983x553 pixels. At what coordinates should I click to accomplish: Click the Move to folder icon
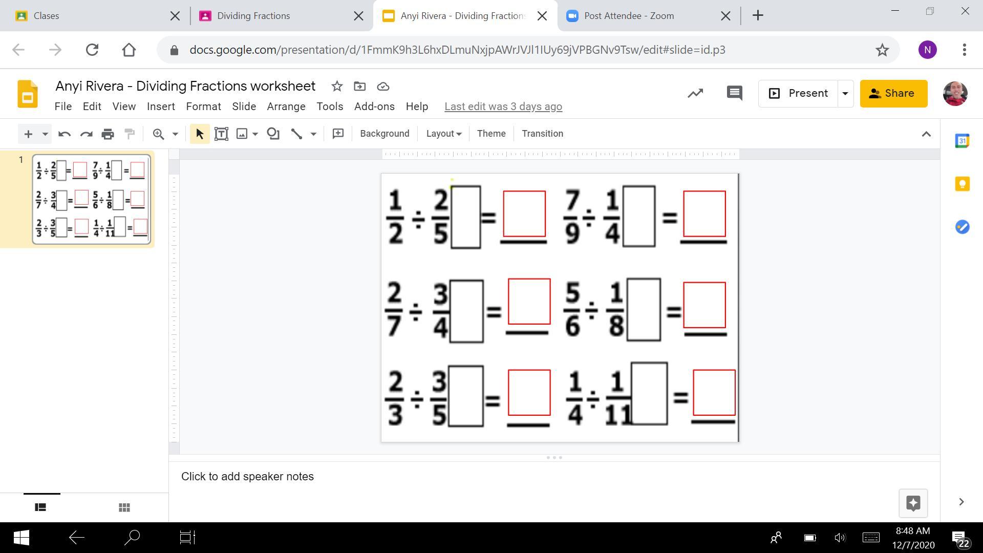(x=359, y=87)
